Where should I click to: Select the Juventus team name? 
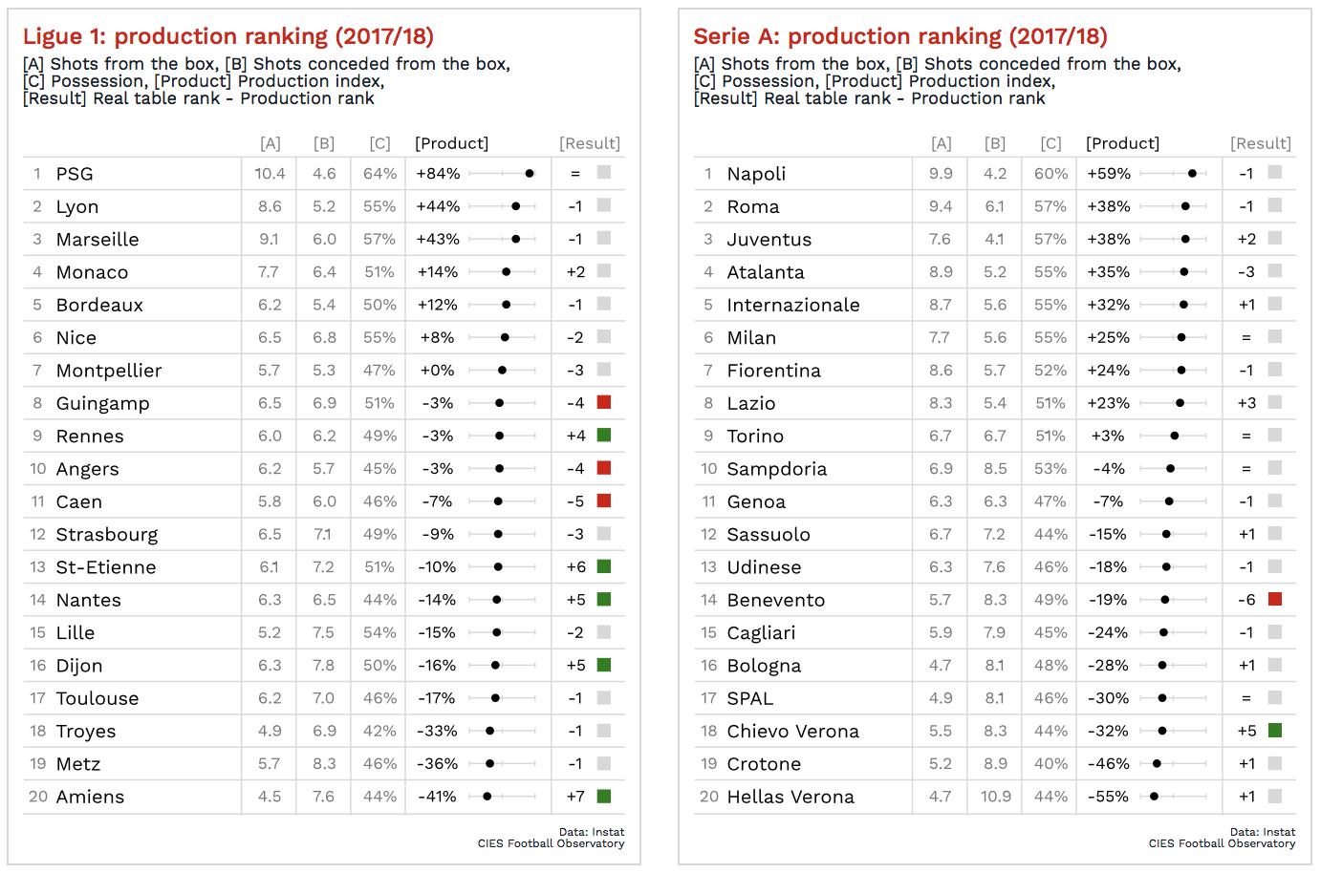point(769,240)
